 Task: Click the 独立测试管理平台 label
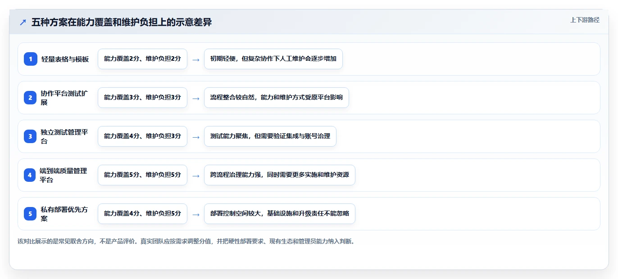pos(64,136)
